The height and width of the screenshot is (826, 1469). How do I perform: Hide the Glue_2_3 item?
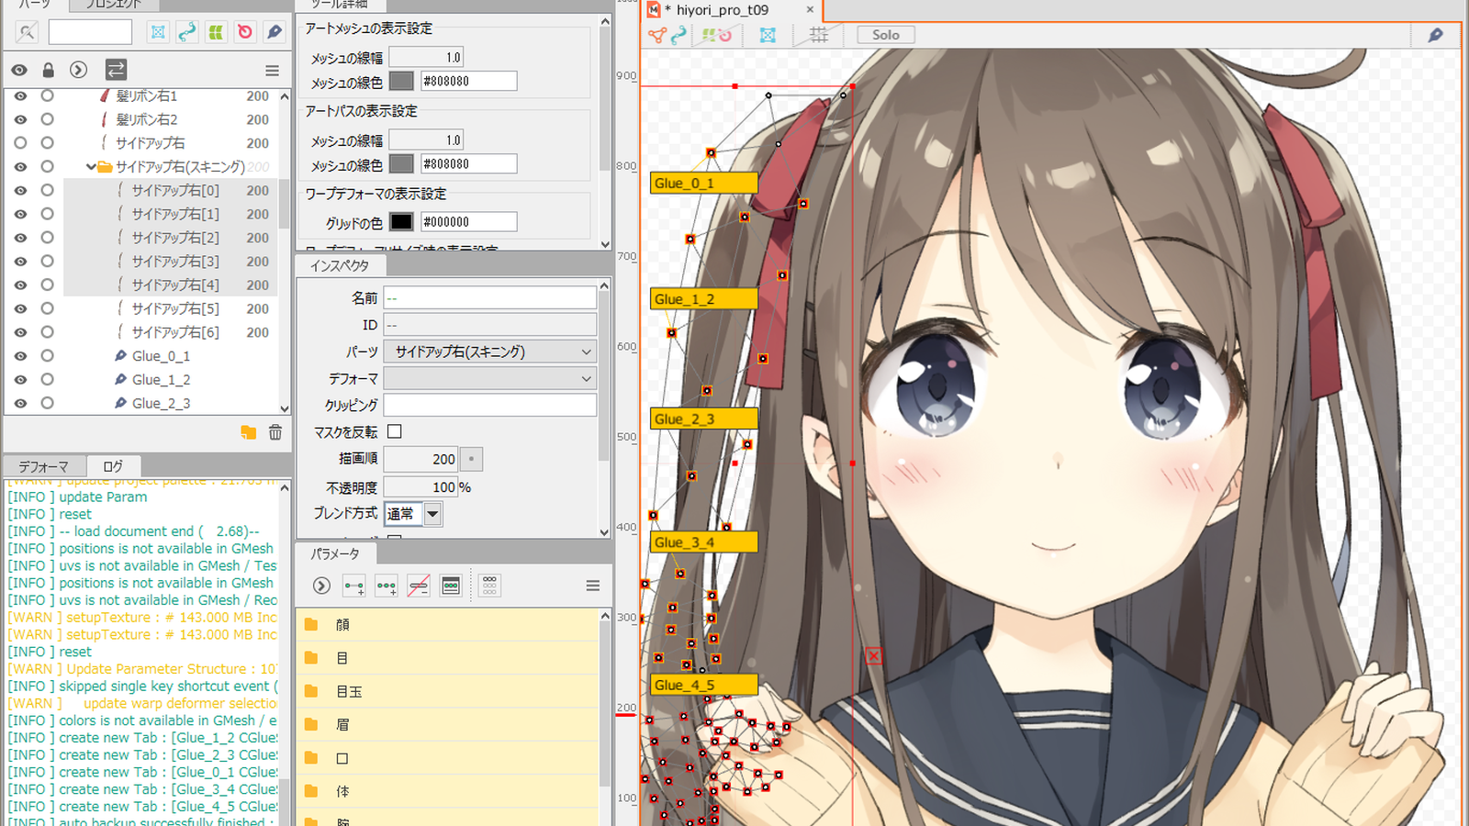click(20, 403)
